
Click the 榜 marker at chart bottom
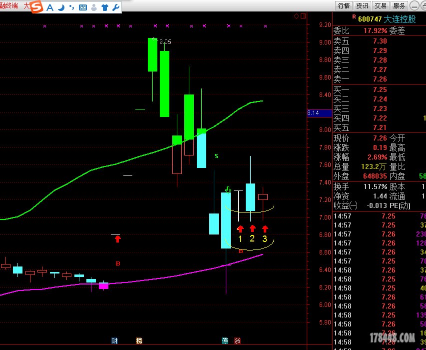coord(139,341)
